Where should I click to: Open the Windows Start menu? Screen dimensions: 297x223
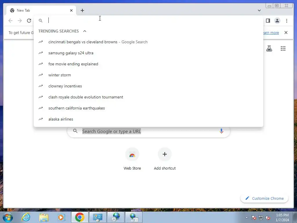tap(8, 217)
